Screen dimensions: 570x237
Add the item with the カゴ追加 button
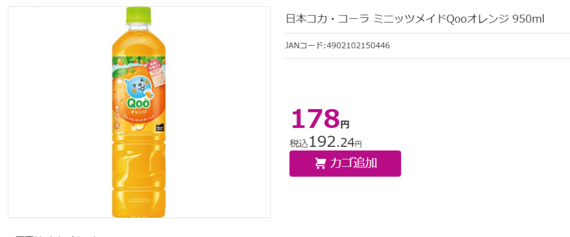coord(345,164)
